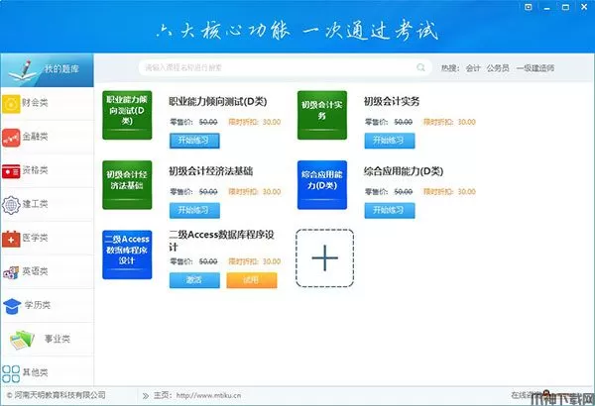Click the 综合应用能力(D类) title text
The height and width of the screenshot is (406, 595).
click(x=404, y=171)
